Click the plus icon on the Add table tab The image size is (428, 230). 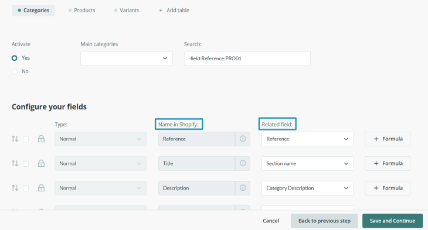coord(161,11)
